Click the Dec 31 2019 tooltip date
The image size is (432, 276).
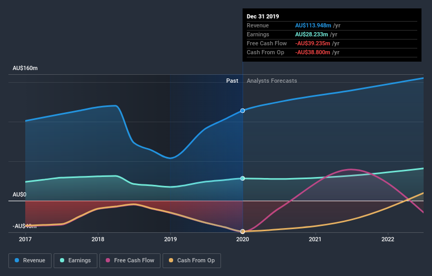click(x=263, y=16)
